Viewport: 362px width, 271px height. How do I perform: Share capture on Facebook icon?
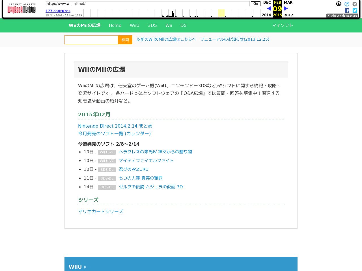[347, 10]
